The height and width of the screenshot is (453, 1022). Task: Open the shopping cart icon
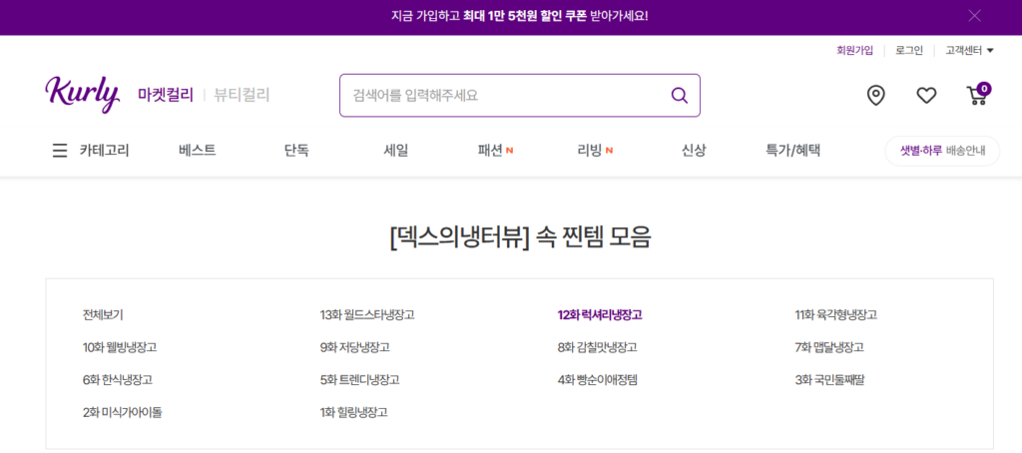click(x=977, y=96)
